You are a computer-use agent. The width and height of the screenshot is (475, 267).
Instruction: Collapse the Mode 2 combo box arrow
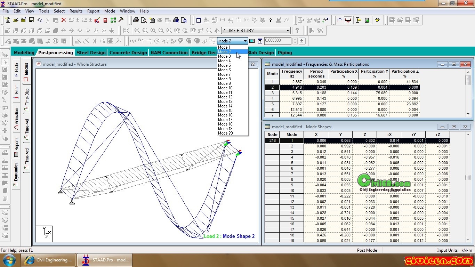245,41
